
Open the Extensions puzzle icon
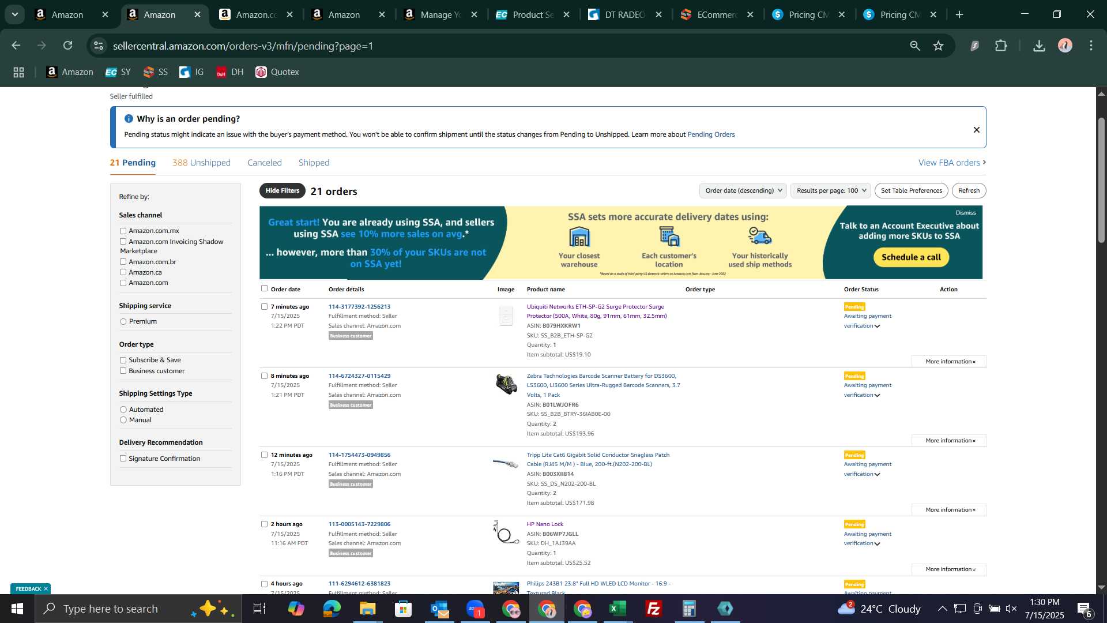pos(1001,46)
